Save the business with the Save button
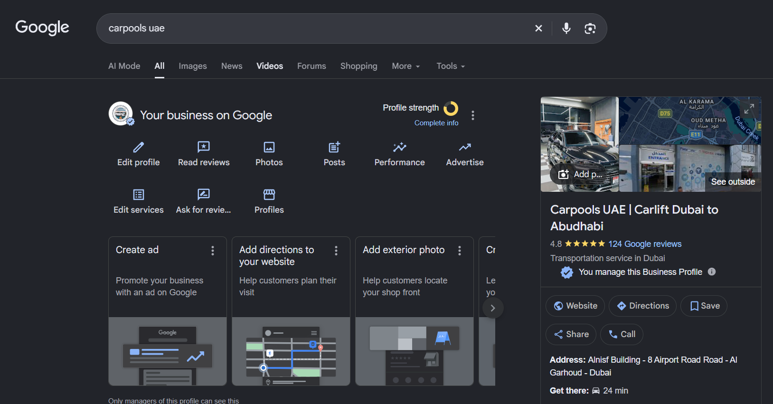The image size is (773, 404). point(704,306)
